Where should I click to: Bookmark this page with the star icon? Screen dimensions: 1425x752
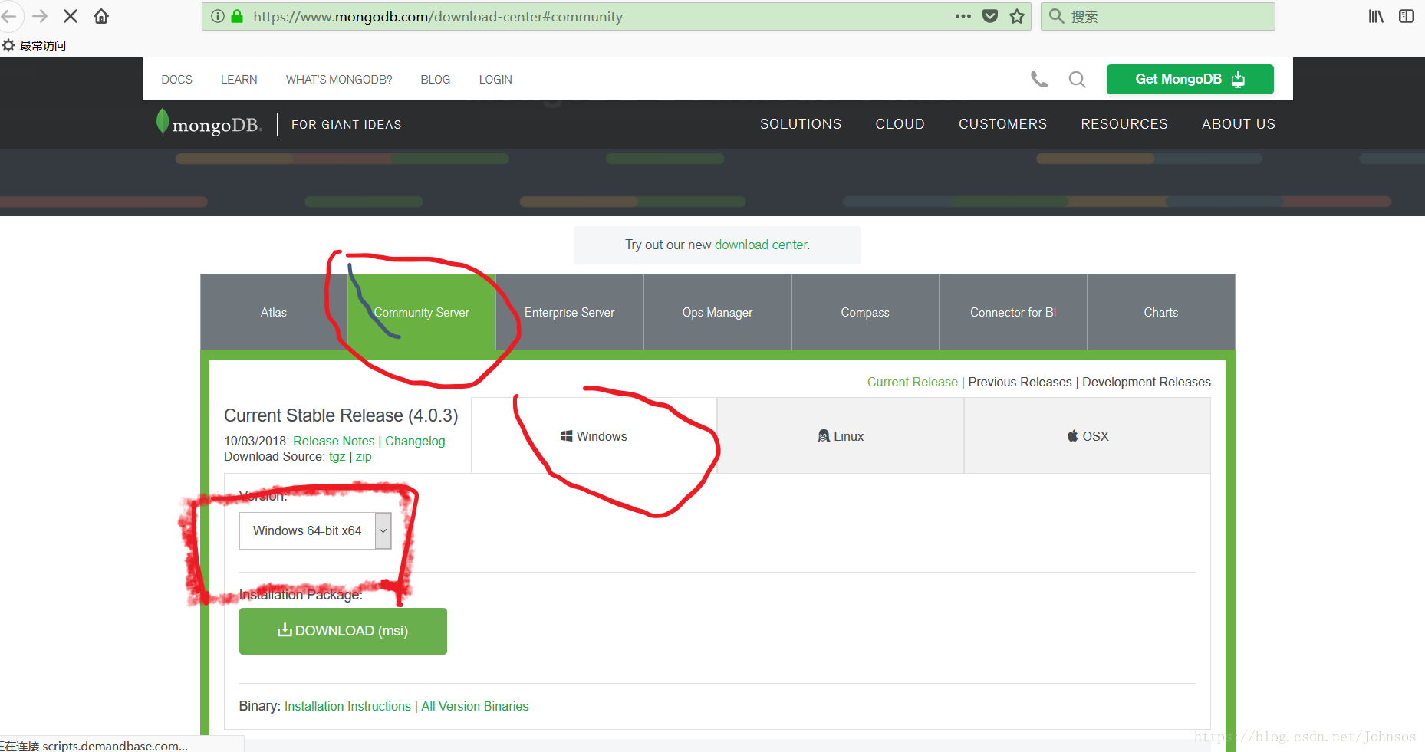[1017, 16]
